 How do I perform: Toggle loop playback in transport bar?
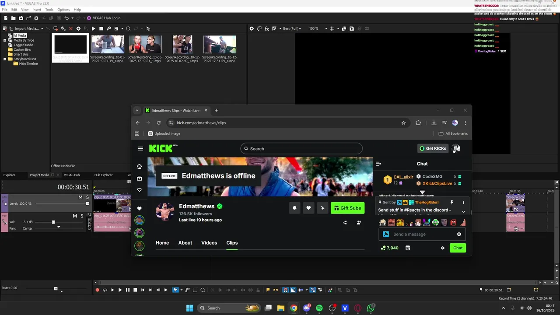click(x=105, y=290)
